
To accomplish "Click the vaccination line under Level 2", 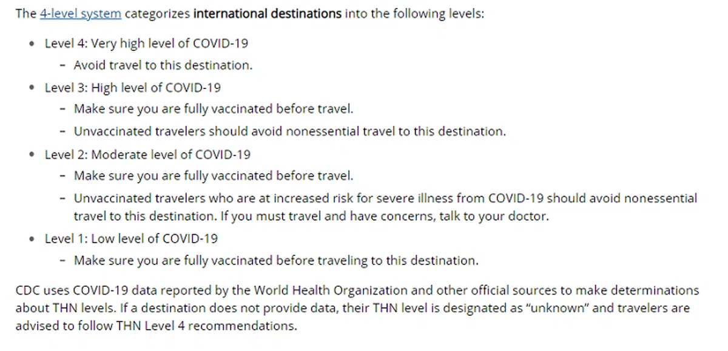I will [x=213, y=175].
